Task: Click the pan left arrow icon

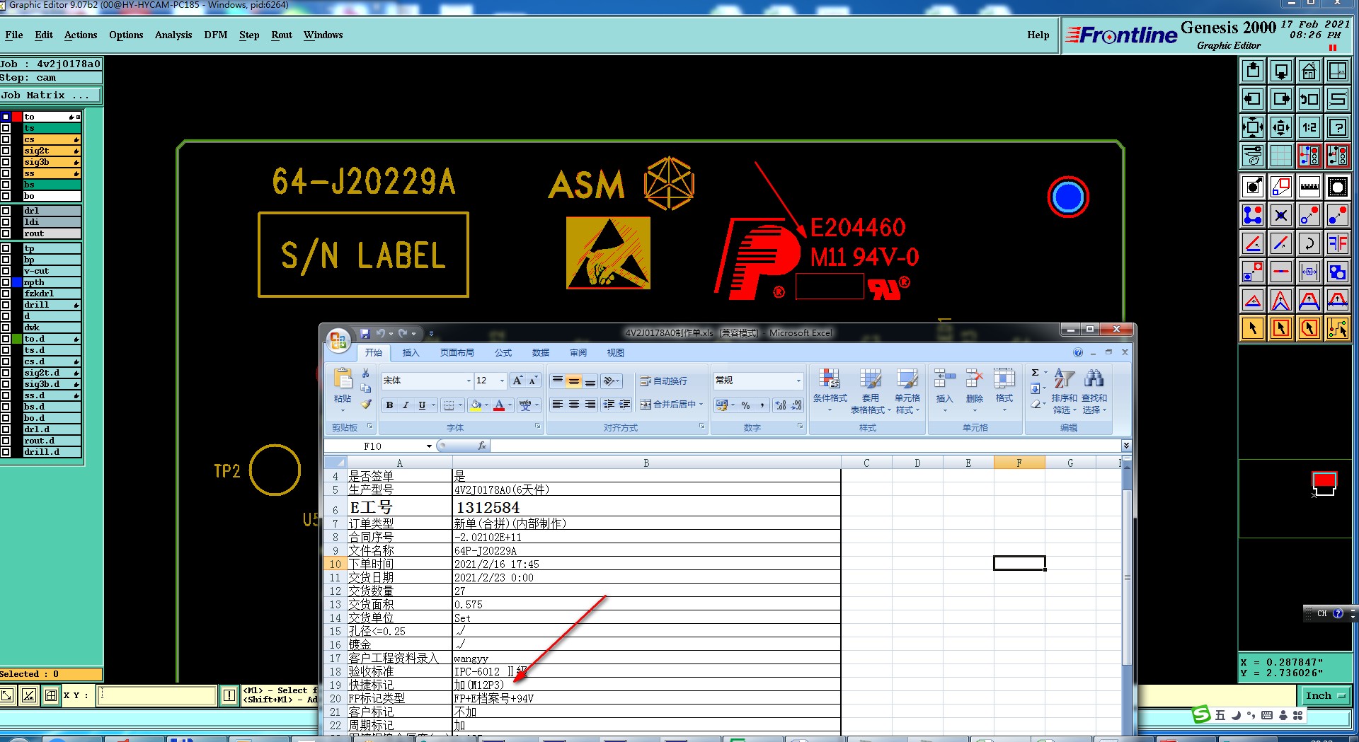Action: [1253, 99]
